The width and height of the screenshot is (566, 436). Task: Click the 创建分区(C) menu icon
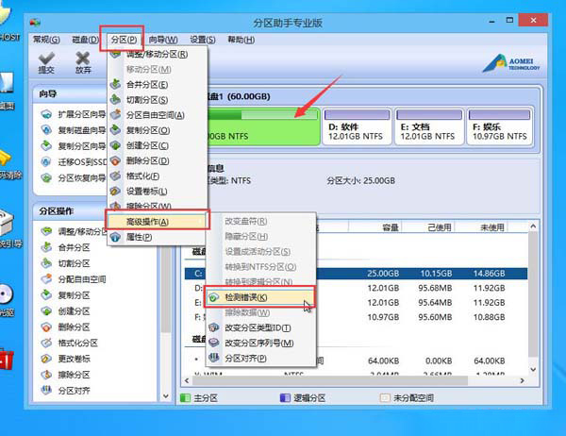115,145
